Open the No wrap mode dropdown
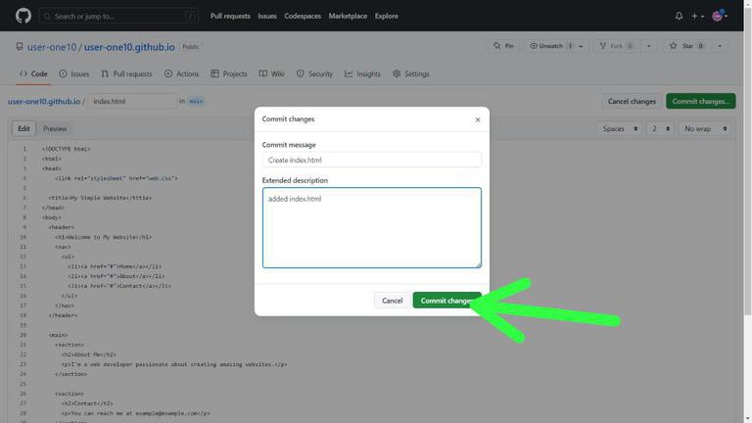752x423 pixels. [705, 128]
